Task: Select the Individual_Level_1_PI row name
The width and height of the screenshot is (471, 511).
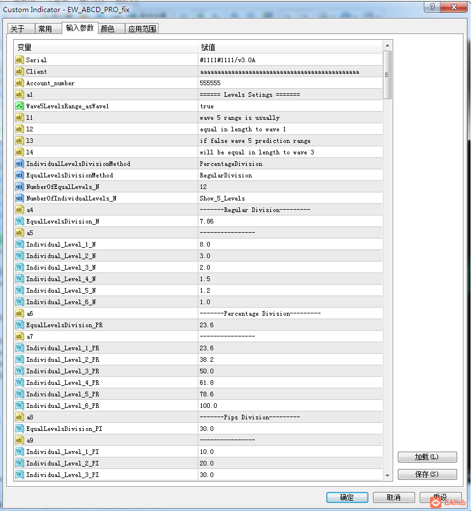Action: click(x=63, y=452)
